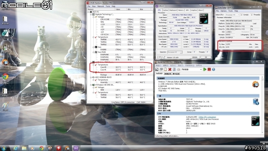Collapse the Fans PWM node in HWMonitor
This screenshot has width=268, height=151.
coord(93,52)
